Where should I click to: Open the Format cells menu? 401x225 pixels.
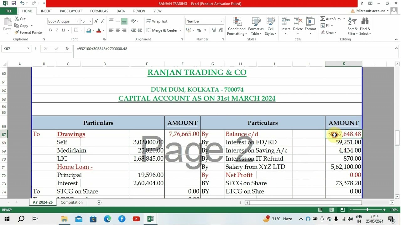tap(310, 26)
